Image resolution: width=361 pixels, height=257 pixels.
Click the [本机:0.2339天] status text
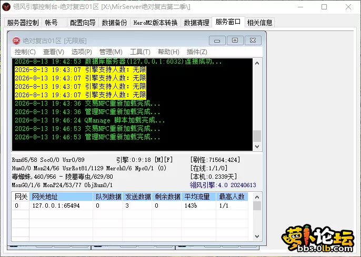pos(214,177)
